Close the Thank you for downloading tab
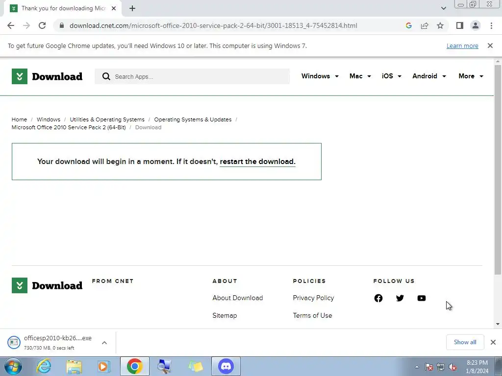 (114, 8)
